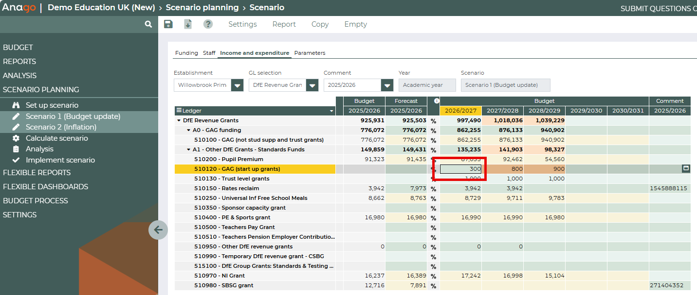Screen dimensions: 697x295
Task: Click the save disk icon
Action: (168, 24)
